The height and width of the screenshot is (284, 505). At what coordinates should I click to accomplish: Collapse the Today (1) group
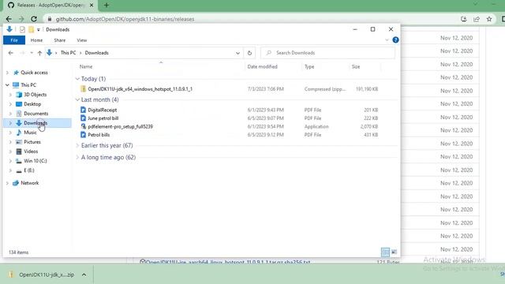pos(77,79)
